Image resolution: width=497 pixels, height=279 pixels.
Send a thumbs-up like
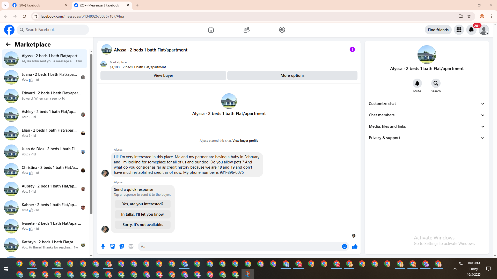(x=355, y=246)
